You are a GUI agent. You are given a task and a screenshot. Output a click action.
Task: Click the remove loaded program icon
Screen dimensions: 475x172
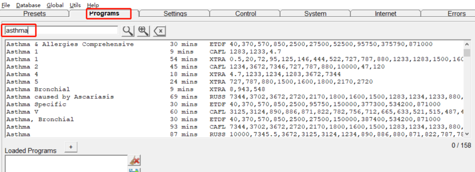click(134, 160)
